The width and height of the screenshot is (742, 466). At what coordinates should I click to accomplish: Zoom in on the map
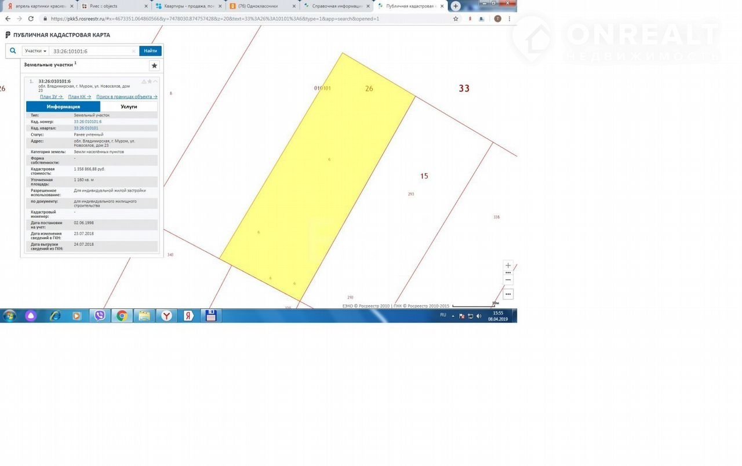coord(508,265)
